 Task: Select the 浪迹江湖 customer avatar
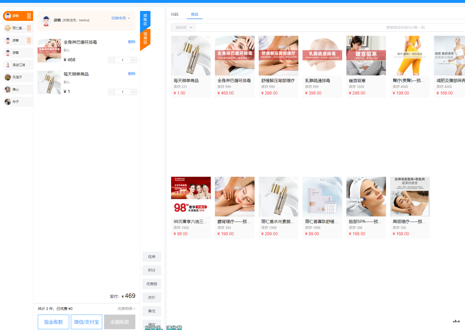(8, 65)
